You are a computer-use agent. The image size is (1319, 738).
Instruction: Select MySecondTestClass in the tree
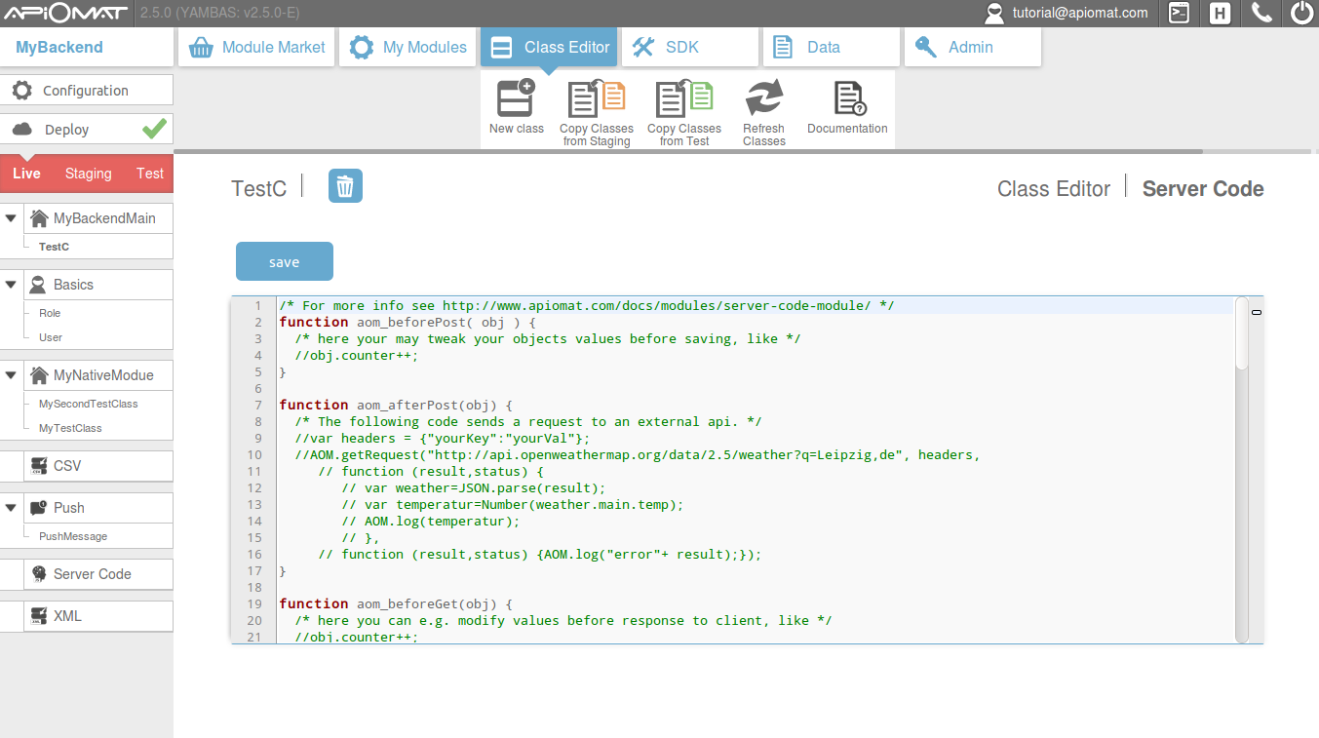click(x=89, y=404)
